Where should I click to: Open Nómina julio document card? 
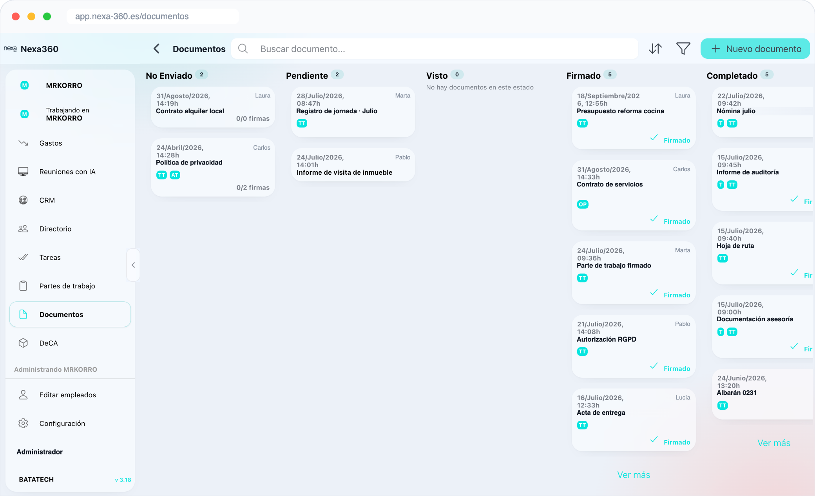click(763, 112)
